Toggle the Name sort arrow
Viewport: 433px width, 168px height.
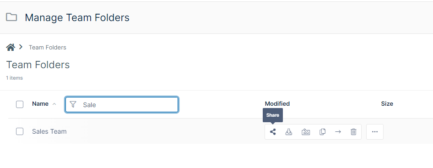point(54,104)
